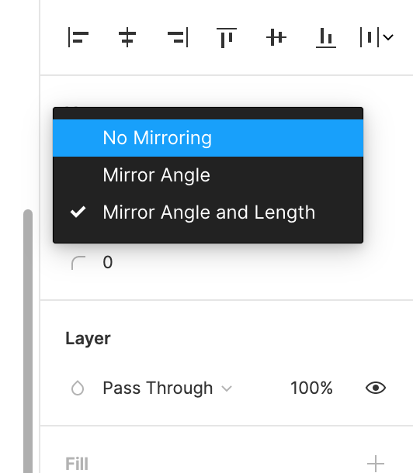Open distribute spacing dropdown arrow
Viewport: 413px width, 473px height.
(388, 37)
